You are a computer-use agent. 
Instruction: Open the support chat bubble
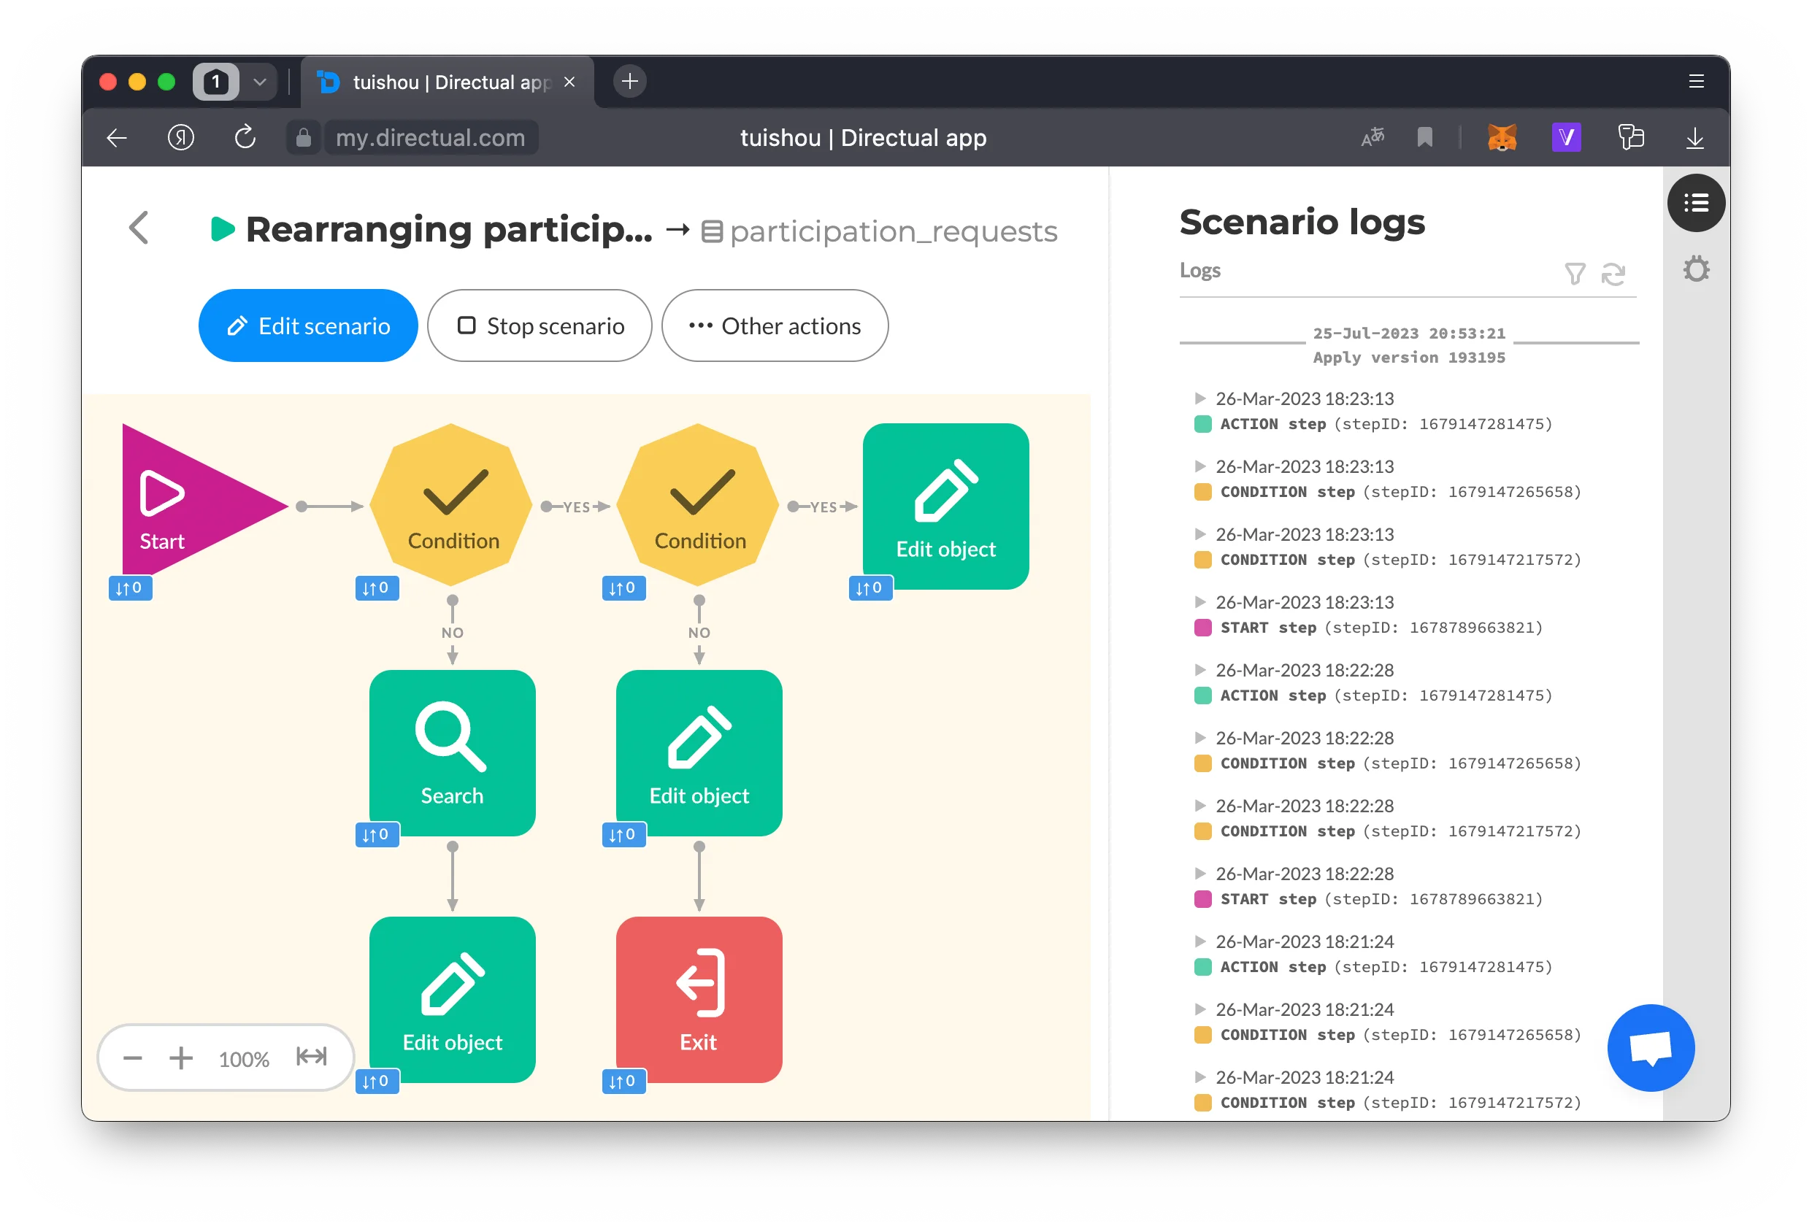pyautogui.click(x=1650, y=1047)
